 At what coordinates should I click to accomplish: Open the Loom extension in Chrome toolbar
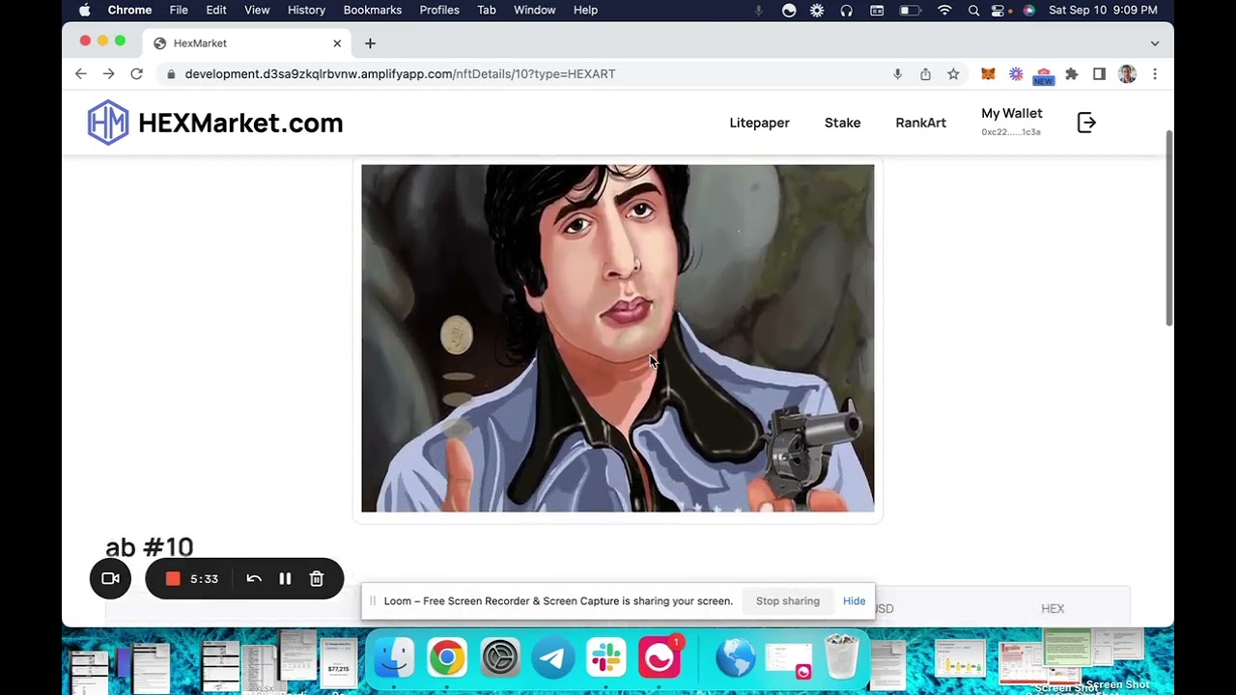coord(1016,73)
